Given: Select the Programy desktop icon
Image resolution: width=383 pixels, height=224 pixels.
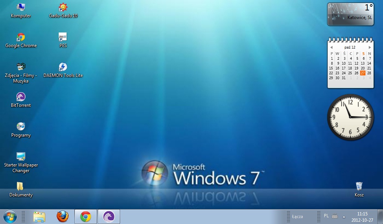Looking at the screenshot, I should pos(21,127).
